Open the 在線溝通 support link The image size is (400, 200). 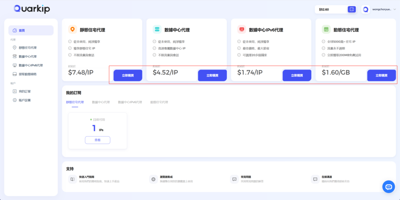(x=327, y=177)
